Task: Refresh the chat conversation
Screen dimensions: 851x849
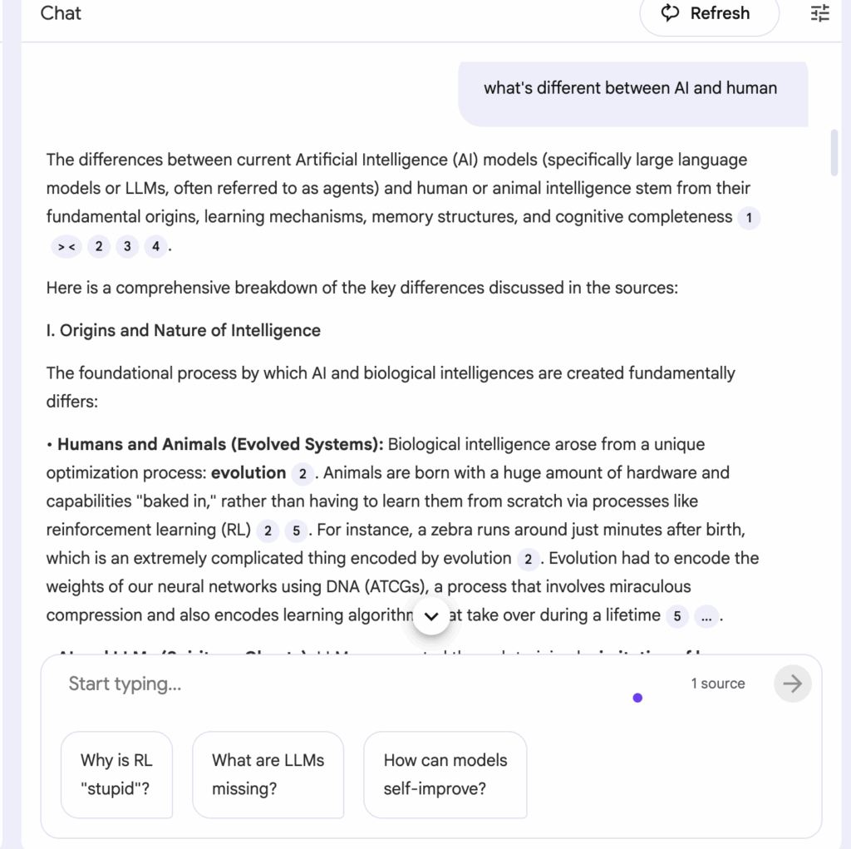Action: pos(709,13)
